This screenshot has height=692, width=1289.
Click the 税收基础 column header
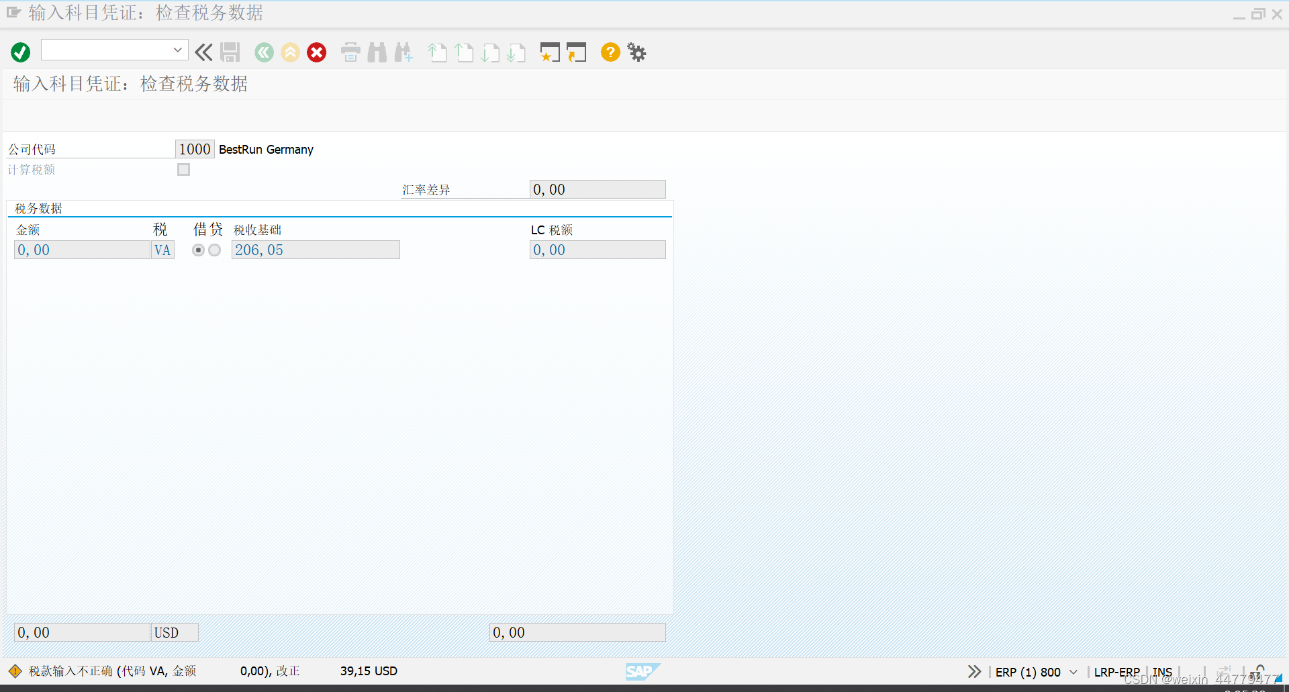(x=258, y=230)
